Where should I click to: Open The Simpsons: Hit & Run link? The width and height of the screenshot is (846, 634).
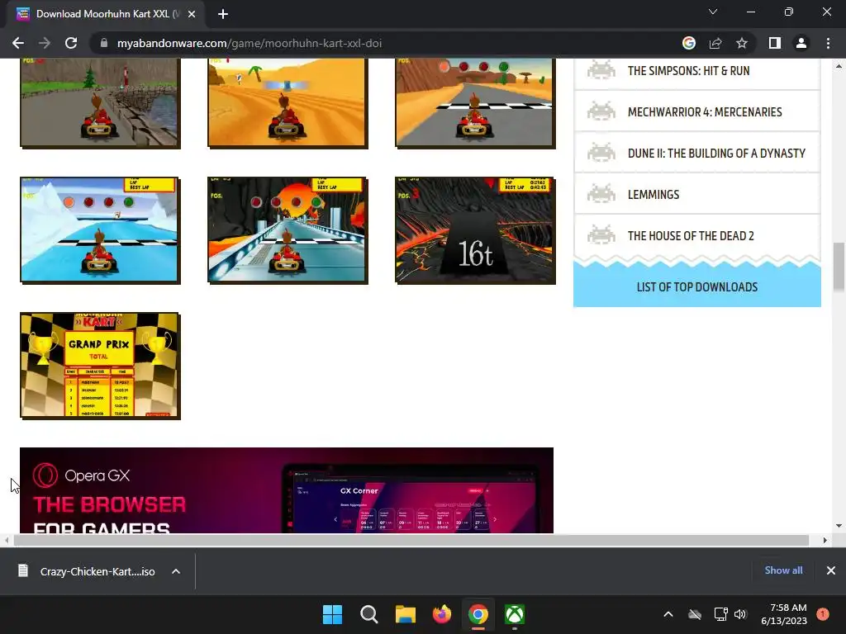[x=688, y=71]
